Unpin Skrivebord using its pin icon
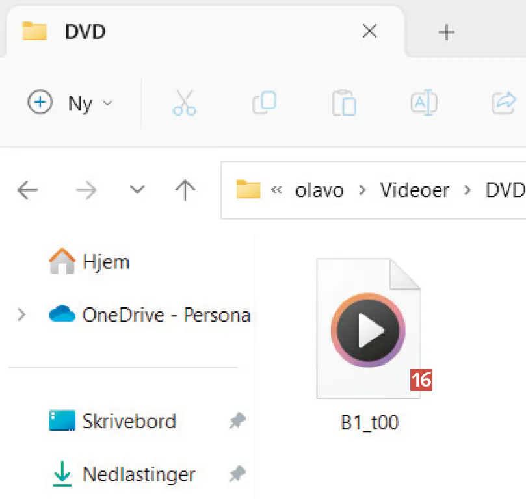 pos(236,422)
